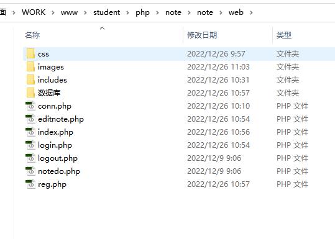The height and width of the screenshot is (239, 335).
Task: Go to WORK in the breadcrumb path
Action: click(x=34, y=12)
